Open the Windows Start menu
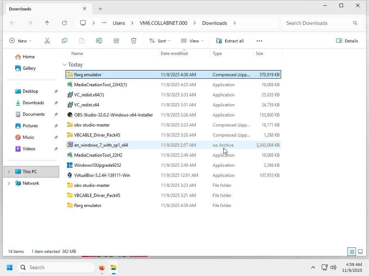Screen dimensions: 369x276 (x=10, y=267)
